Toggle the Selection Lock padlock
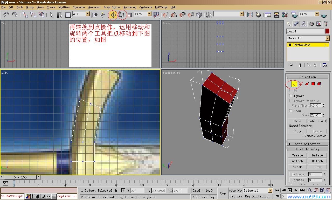The height and width of the screenshot is (200, 332). click(x=116, y=190)
